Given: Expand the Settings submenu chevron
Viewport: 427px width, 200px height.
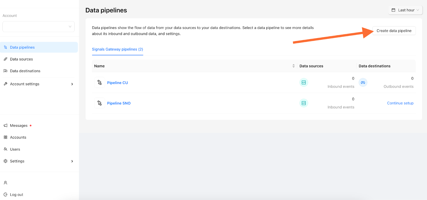Looking at the screenshot, I should coord(72,161).
